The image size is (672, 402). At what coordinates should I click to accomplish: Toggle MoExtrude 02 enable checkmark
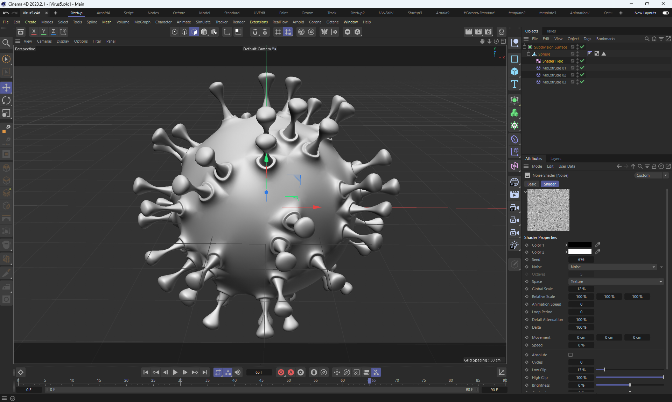[x=582, y=75]
